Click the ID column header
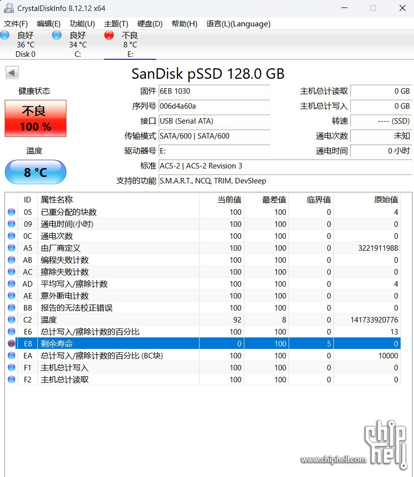 pyautogui.click(x=27, y=199)
